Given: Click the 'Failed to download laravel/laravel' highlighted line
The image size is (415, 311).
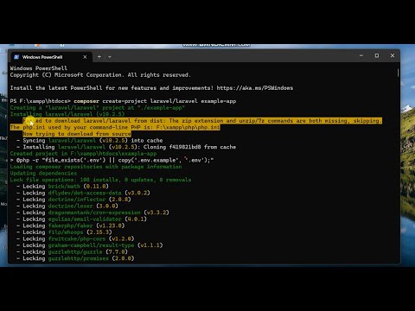Looking at the screenshot, I should coord(202,121).
